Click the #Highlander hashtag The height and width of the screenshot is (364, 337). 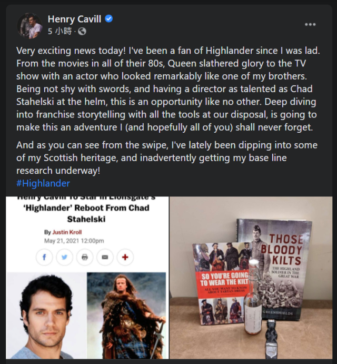43,183
